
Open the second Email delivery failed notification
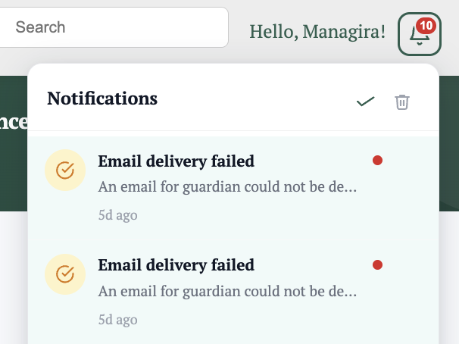coord(233,292)
